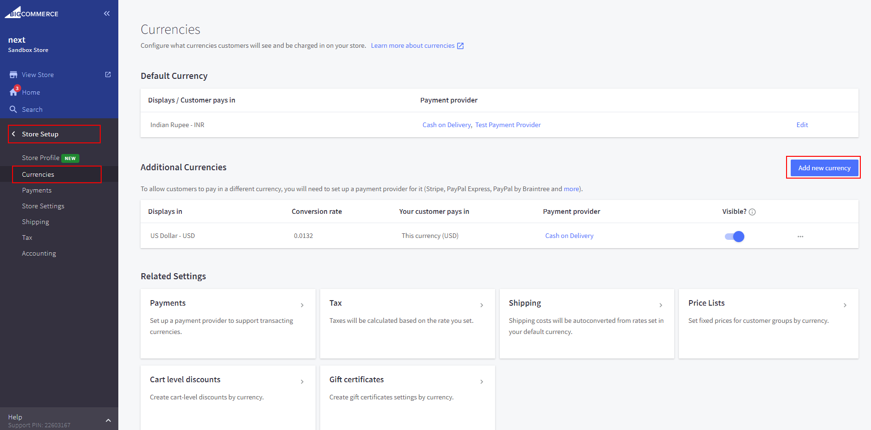Open the USD row three-dots menu
871x430 pixels.
point(800,237)
